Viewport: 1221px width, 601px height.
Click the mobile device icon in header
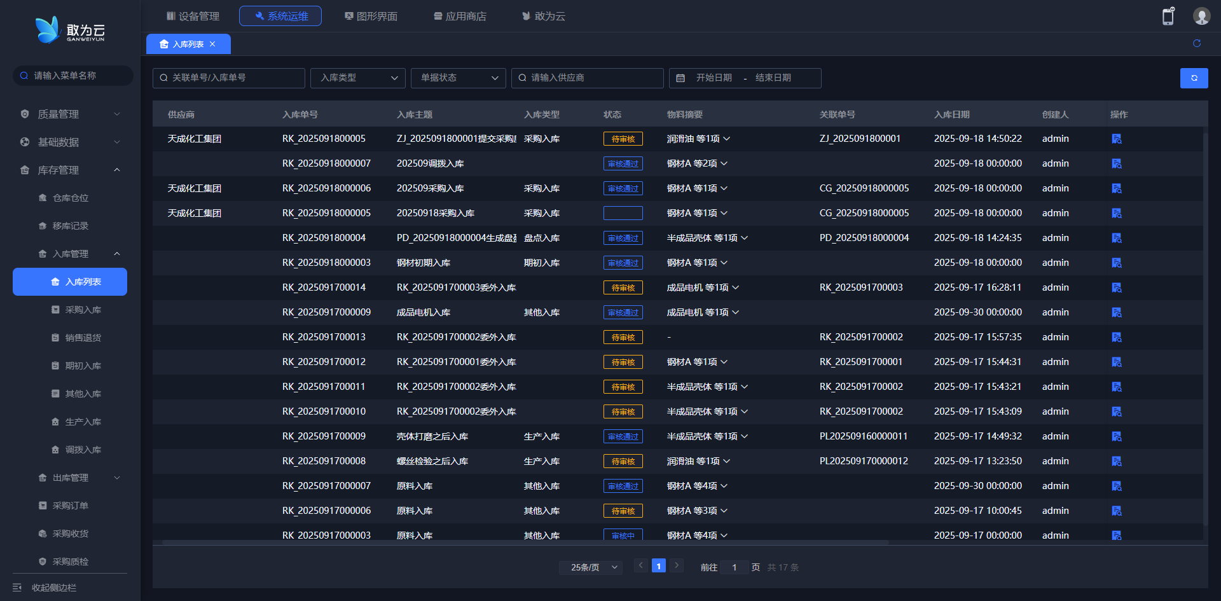1168,17
